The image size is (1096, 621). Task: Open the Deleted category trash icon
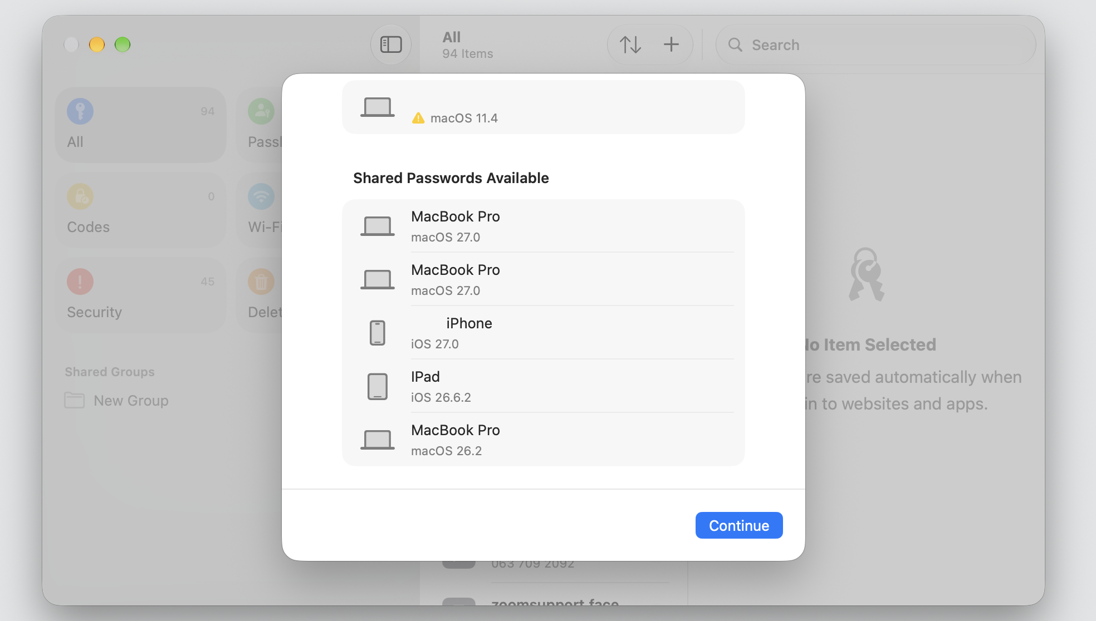tap(261, 282)
